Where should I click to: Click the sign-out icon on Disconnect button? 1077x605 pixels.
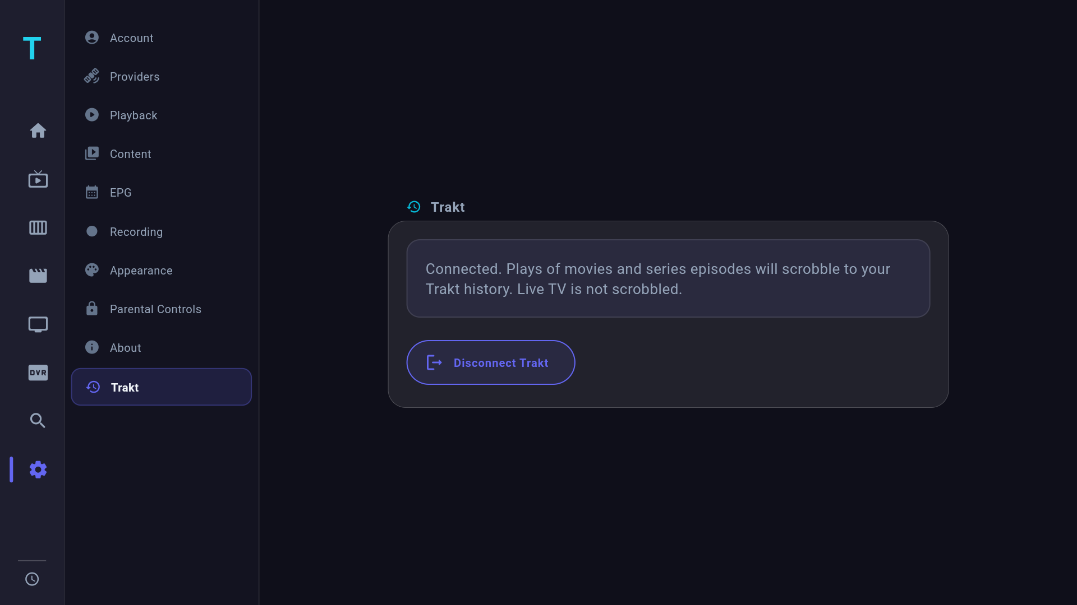coord(434,362)
